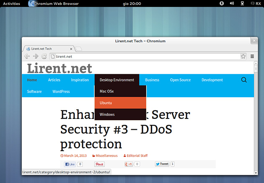This screenshot has width=264, height=183.
Task: Click the page icon in address bar
Action: tap(53, 57)
